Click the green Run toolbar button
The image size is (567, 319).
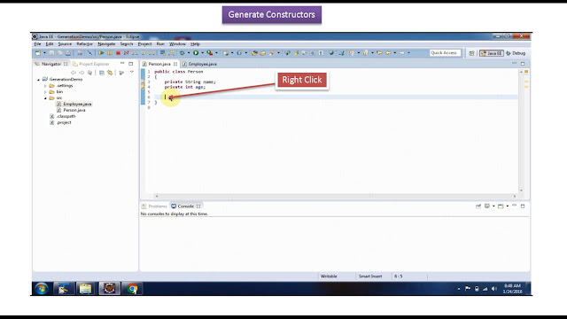pos(196,53)
